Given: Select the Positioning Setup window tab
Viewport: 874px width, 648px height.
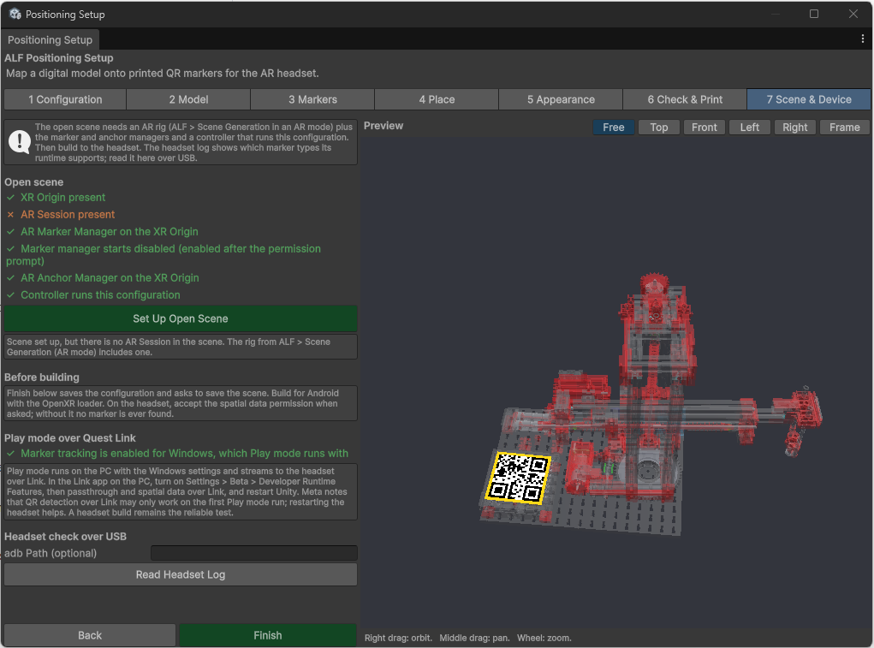Looking at the screenshot, I should pyautogui.click(x=51, y=40).
